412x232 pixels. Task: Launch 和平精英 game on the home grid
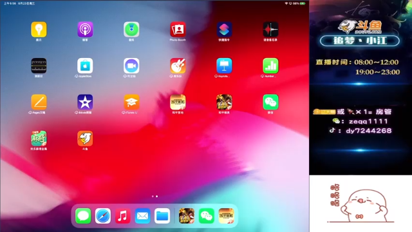click(224, 102)
